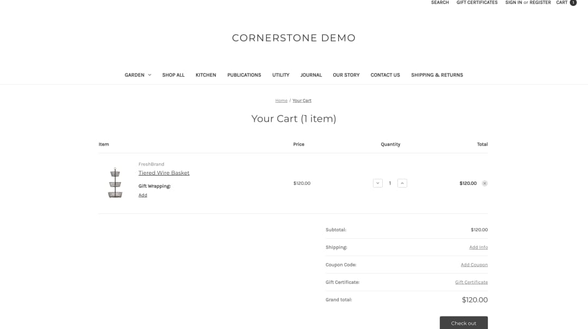Open the Gift Certificates top link
The width and height of the screenshot is (588, 329).
pyautogui.click(x=476, y=3)
